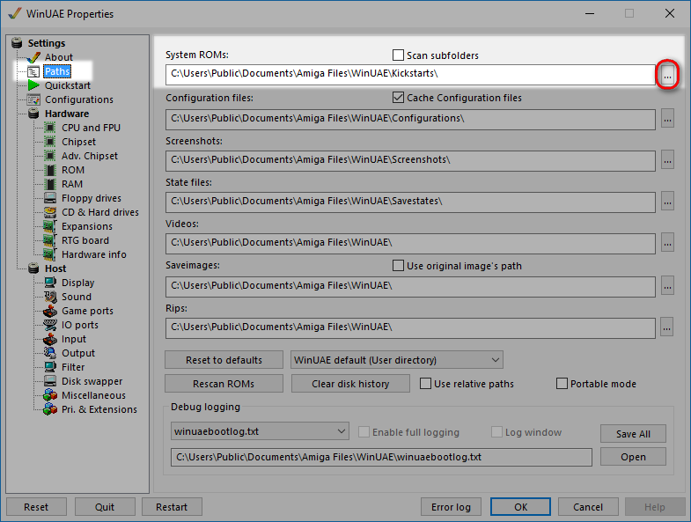
Task: Enable the Scan subfolders checkbox
Action: (399, 55)
